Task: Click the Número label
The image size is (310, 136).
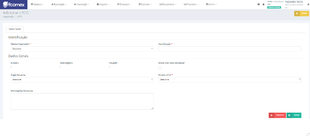Action: [15, 63]
